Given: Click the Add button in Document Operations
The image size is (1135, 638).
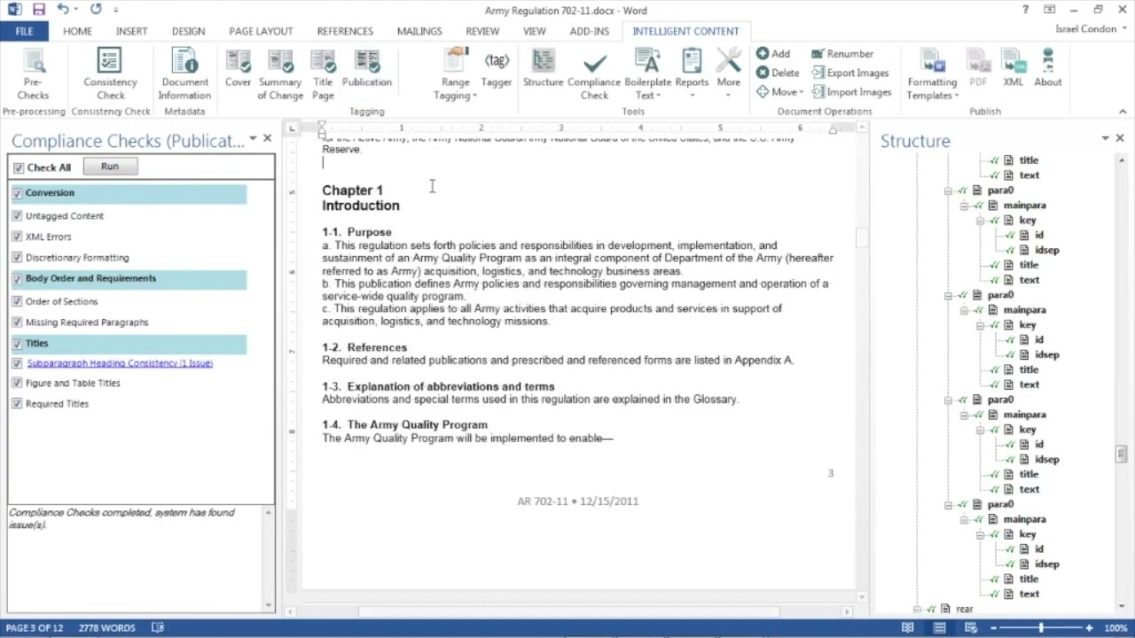Looking at the screenshot, I should (773, 54).
